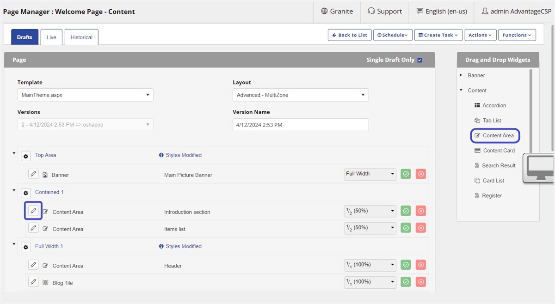
Task: Edit the Banner widget with pencil icon
Action: (x=33, y=174)
